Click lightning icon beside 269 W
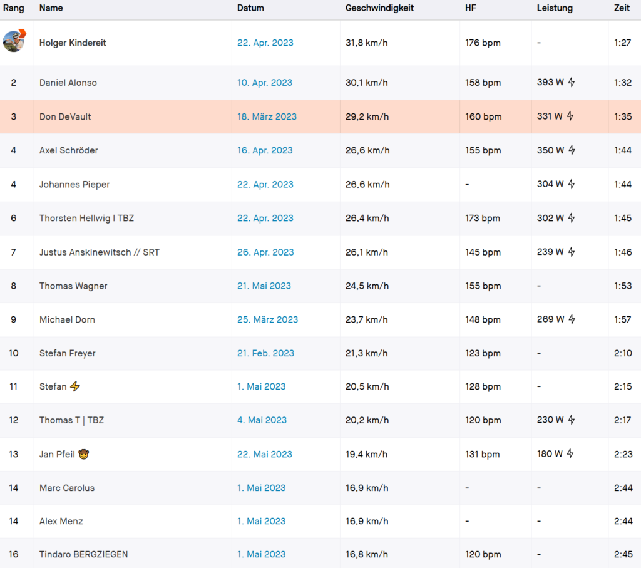Screen dimensions: 641x568 point(571,319)
